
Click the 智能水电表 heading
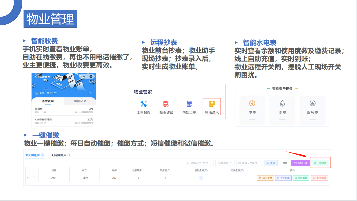(260, 43)
